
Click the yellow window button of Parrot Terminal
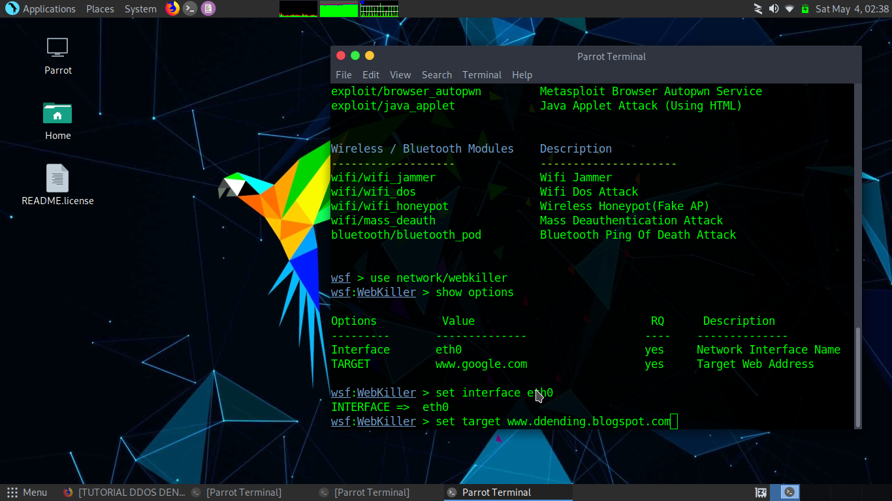point(370,56)
